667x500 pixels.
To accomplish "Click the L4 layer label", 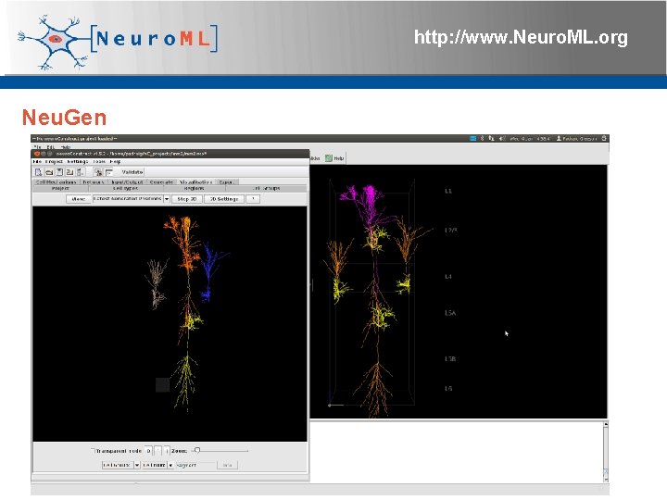I will pyautogui.click(x=448, y=276).
